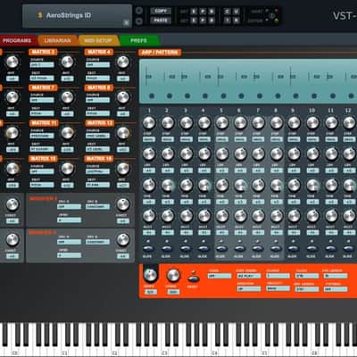Click previous preset round arrow button
The image size is (357, 357).
click(x=139, y=11)
